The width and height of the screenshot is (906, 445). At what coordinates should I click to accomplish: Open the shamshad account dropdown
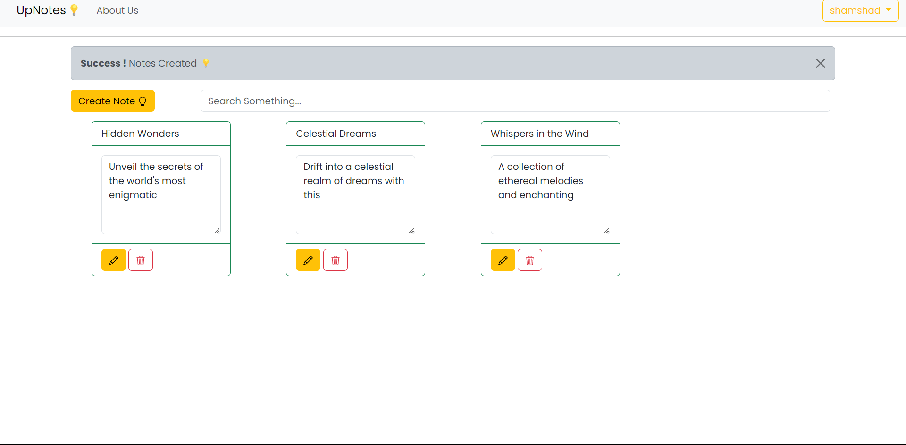pos(860,10)
